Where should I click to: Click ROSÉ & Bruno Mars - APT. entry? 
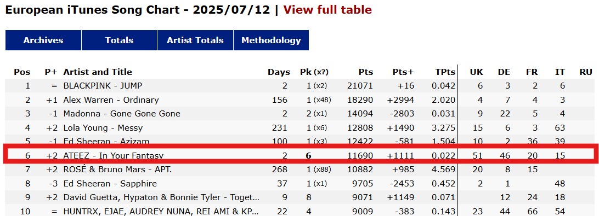[117, 170]
